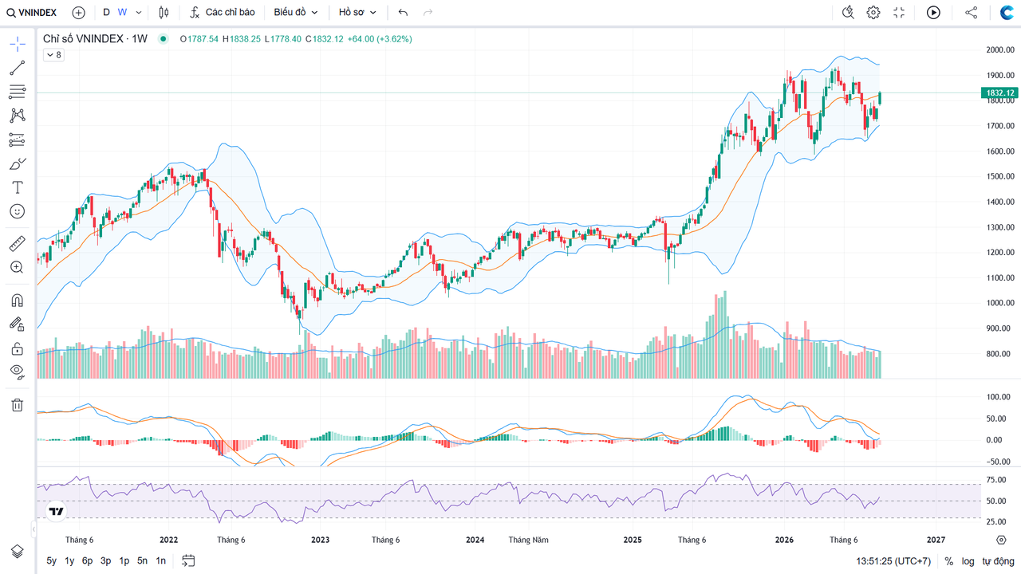
Task: Undo the last chart action
Action: click(x=403, y=13)
